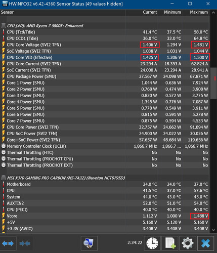Click the HWiNFO32 title bar app icon
This screenshot has height=253, width=217.
(5, 4)
